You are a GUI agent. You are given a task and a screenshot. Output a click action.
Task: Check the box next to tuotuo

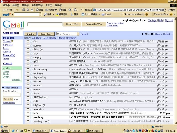[x=28, y=89]
